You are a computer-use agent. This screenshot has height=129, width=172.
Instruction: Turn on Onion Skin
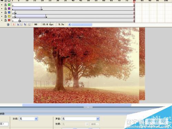click(x=18, y=24)
